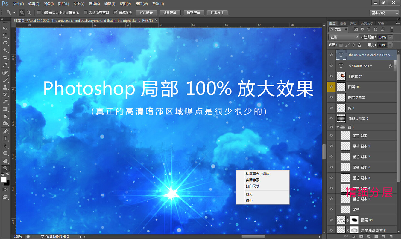Toggle 调整窗口大小以满屏显示 checkbox
This screenshot has height=239, width=401.
tap(39, 13)
